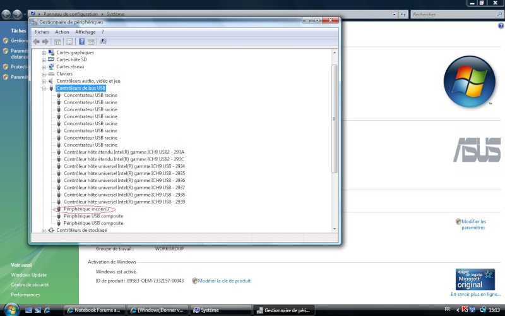Collapse the Contrôleurs de bus USB node

[44, 88]
